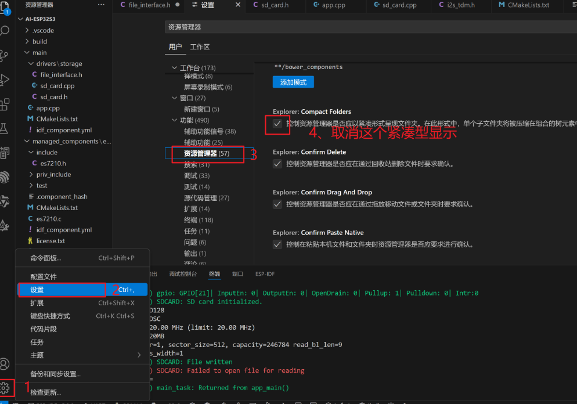Click the Manage gear icon in activity bar
Screen dimensions: 577x404
tap(7, 388)
